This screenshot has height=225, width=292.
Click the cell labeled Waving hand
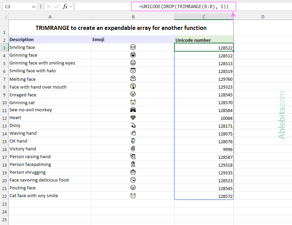click(23, 133)
